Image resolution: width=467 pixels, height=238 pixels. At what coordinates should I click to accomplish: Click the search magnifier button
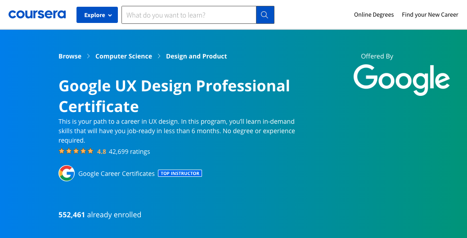click(x=265, y=15)
